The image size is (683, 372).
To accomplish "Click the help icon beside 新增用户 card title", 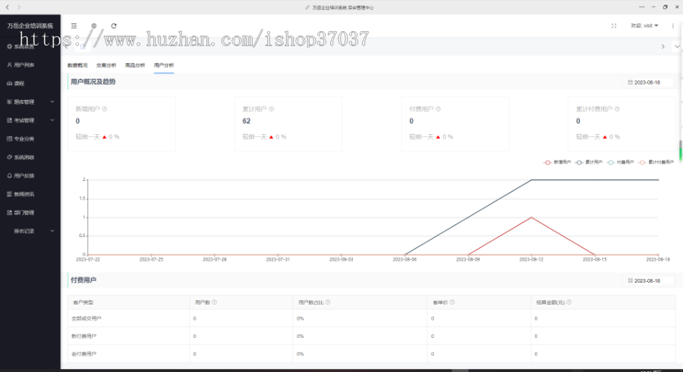I will click(105, 109).
